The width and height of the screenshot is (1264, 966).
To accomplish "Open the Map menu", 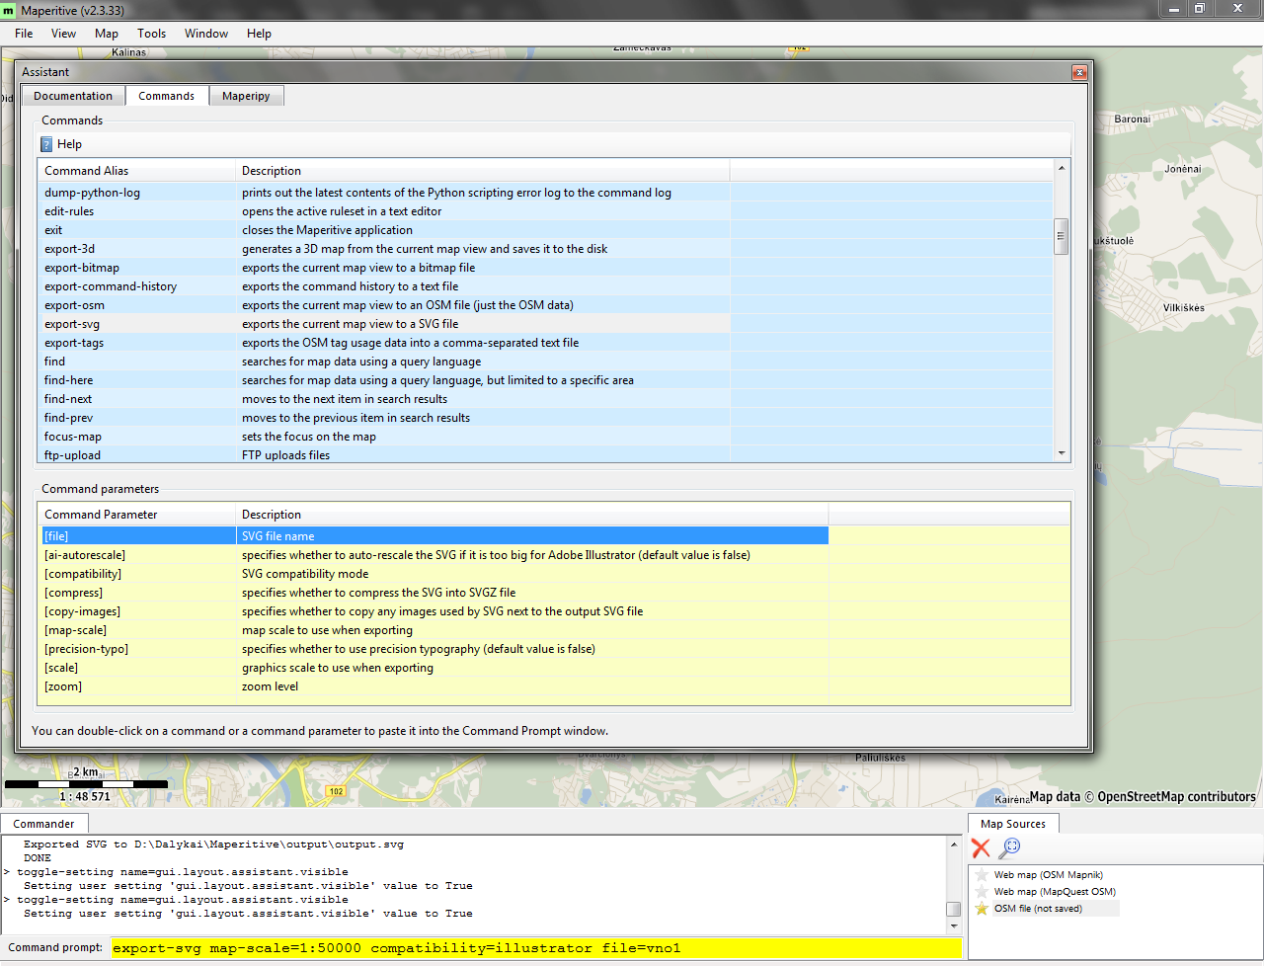I will [107, 34].
